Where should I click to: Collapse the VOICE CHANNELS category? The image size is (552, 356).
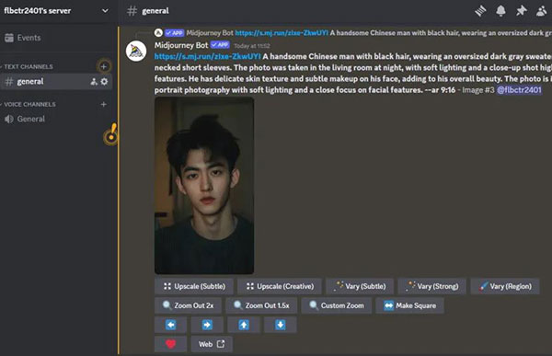tap(29, 104)
